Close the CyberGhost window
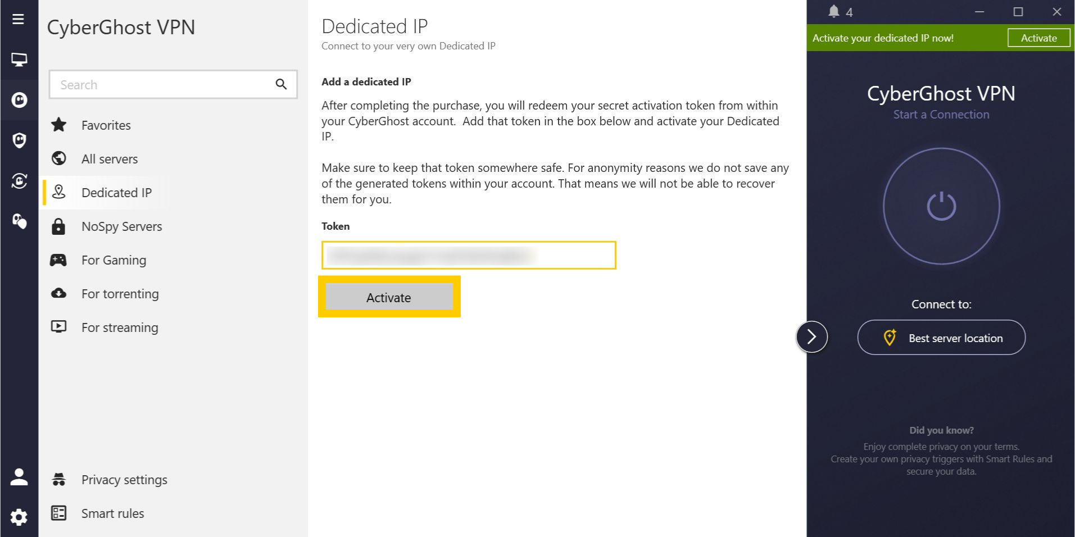Screen dimensions: 1075x537 (x=1056, y=12)
